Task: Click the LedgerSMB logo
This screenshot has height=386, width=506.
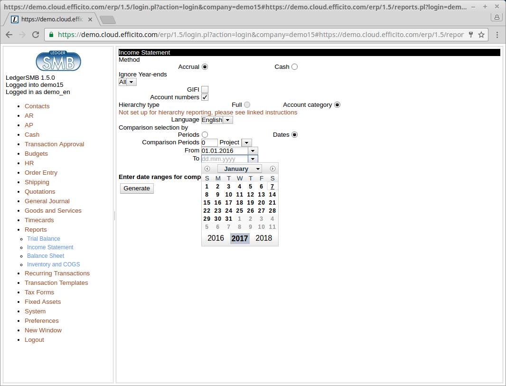Action: point(58,61)
